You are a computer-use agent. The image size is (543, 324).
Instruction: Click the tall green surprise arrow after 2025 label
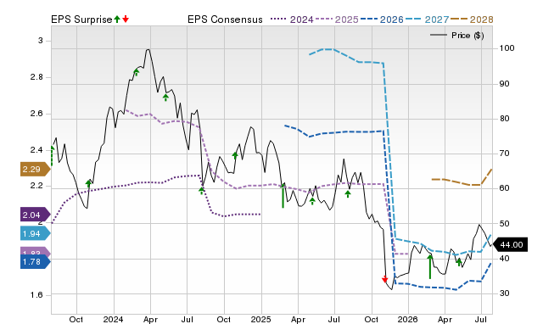click(x=283, y=196)
